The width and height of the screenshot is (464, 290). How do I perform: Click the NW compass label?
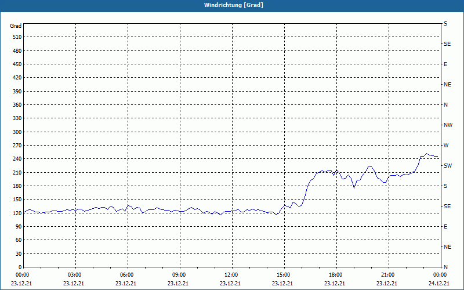448,125
